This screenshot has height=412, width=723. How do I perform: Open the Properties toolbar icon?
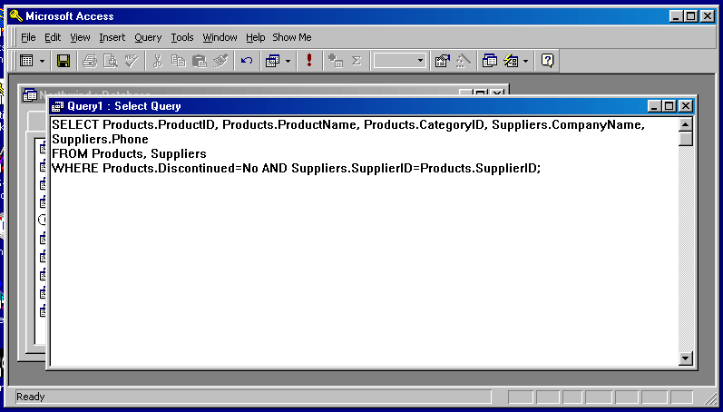point(442,61)
